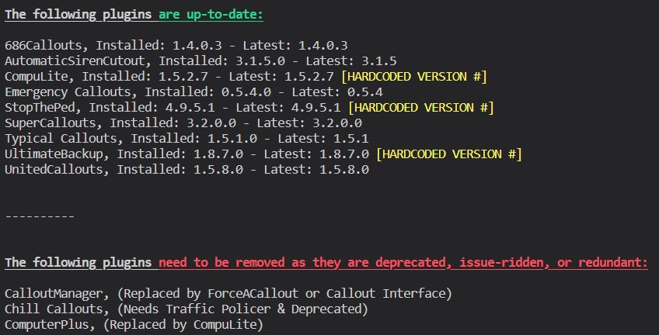Click HARDCODED VERSION tag beside StopThePed

[420, 107]
